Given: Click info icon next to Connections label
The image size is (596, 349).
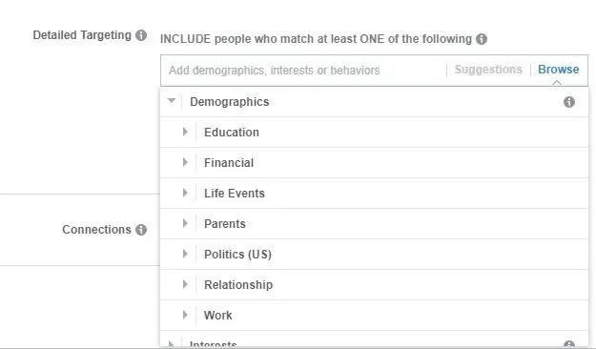Looking at the screenshot, I should click(x=141, y=230).
